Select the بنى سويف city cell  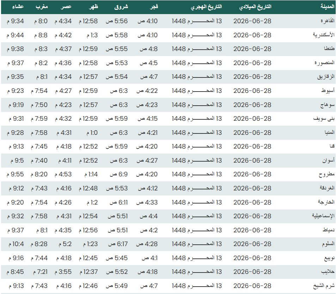tap(324, 119)
